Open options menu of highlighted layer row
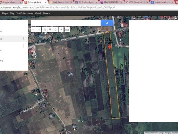The image size is (178, 134). point(24,39)
